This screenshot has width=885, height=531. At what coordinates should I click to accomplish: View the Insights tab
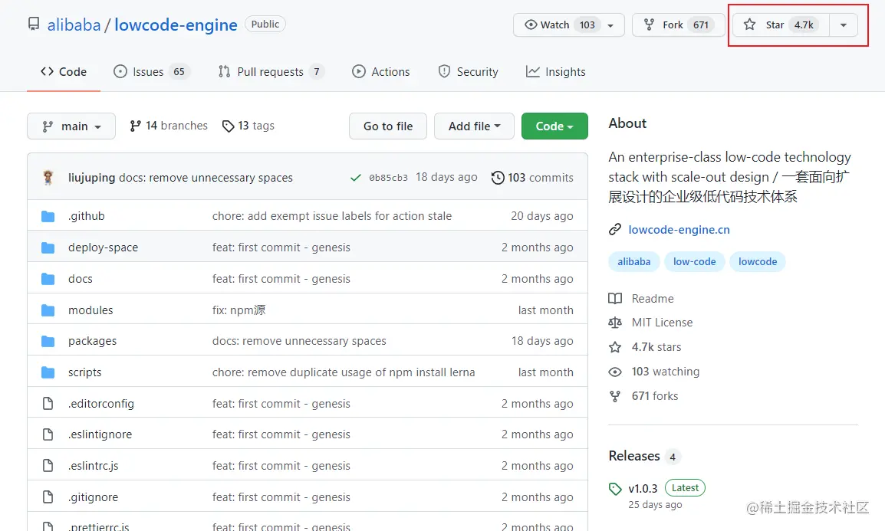(x=556, y=72)
